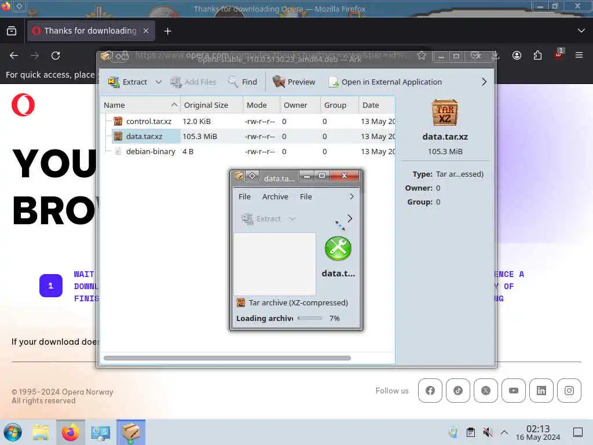
Task: Close the Thanks for downloading tab
Action: [145, 31]
